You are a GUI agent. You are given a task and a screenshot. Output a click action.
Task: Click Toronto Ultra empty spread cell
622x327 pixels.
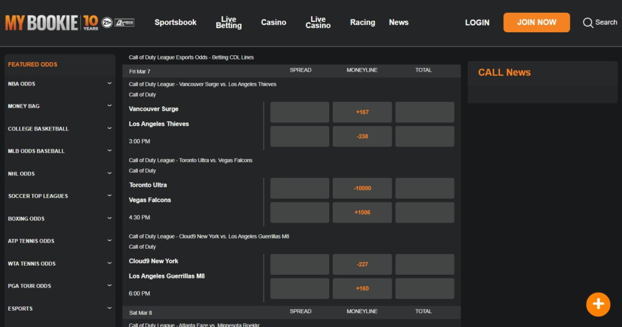click(x=299, y=188)
